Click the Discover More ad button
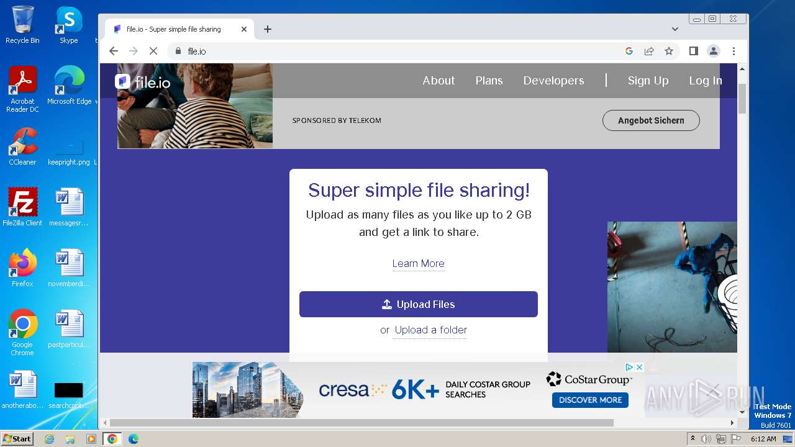The image size is (795, 447). (590, 400)
